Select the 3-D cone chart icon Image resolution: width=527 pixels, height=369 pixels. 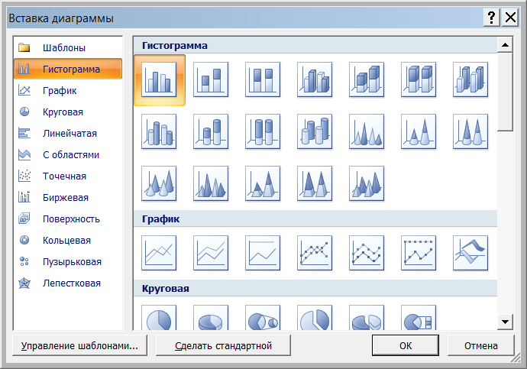coord(159,183)
